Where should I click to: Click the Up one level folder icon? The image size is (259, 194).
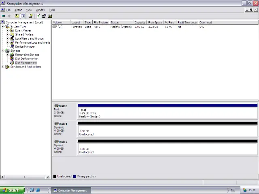click(x=17, y=16)
